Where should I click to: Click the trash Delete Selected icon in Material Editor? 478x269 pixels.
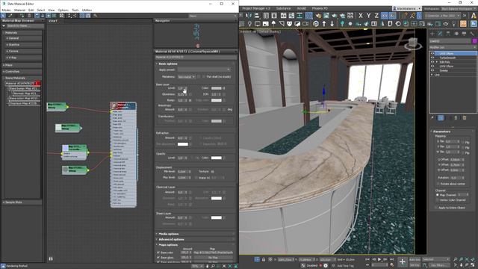coord(30,16)
